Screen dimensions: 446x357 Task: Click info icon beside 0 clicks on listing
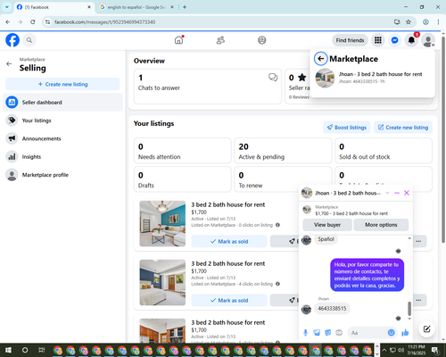click(277, 225)
